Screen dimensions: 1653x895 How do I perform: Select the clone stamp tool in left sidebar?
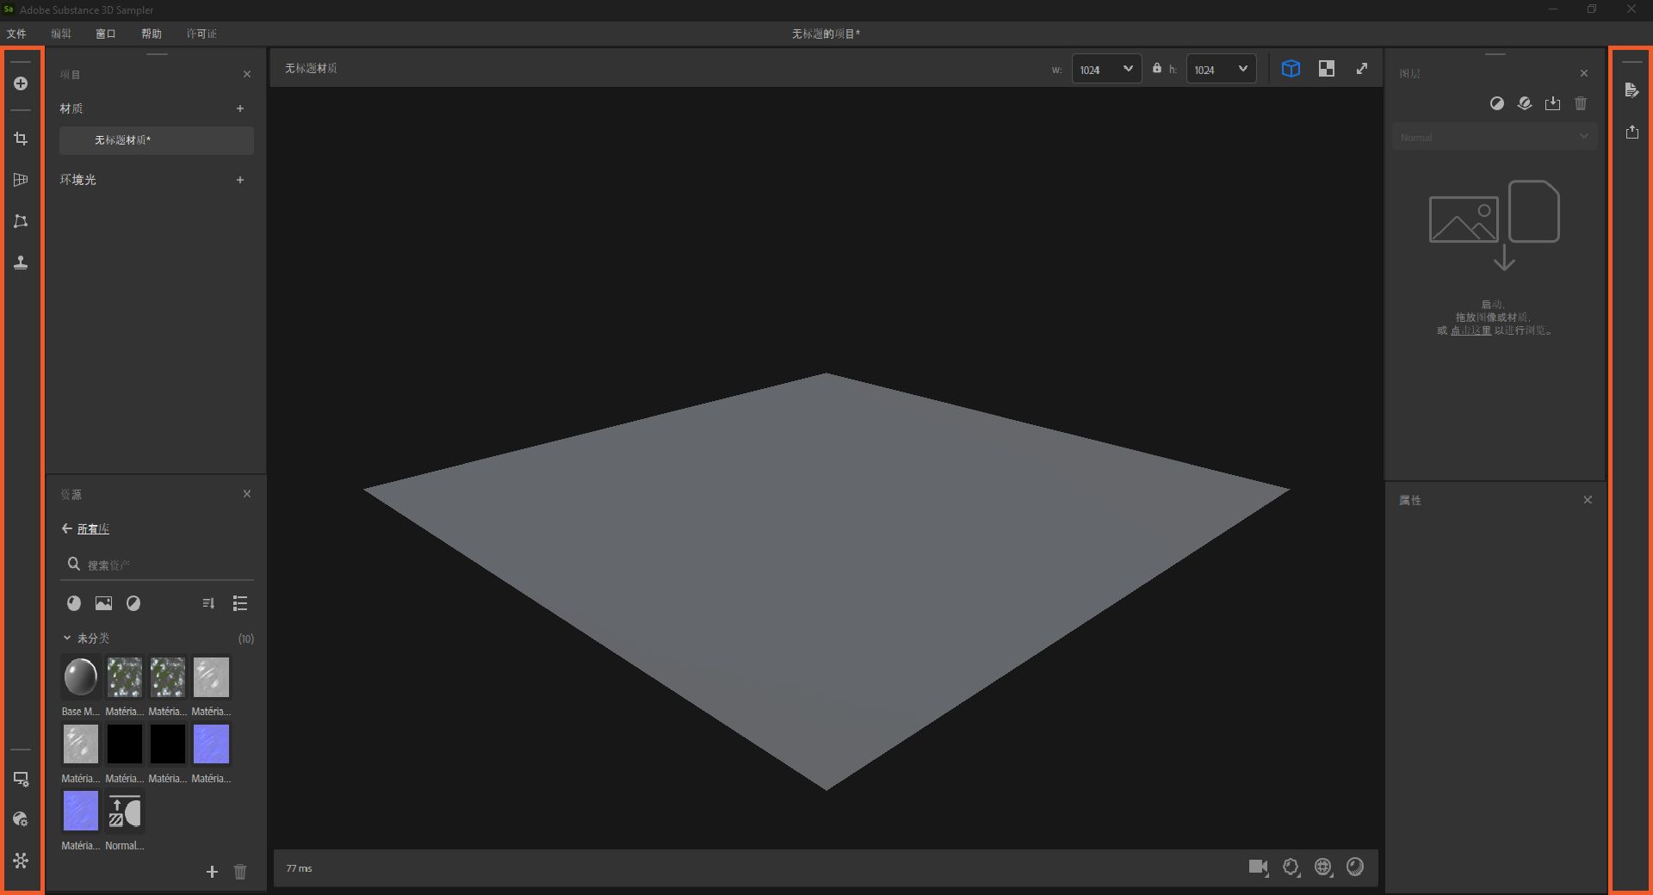pyautogui.click(x=21, y=262)
